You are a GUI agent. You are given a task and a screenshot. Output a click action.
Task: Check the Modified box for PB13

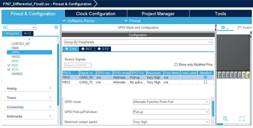tap(205, 82)
